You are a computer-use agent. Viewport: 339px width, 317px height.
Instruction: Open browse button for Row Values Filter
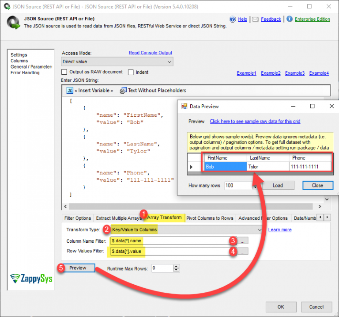pyautogui.click(x=244, y=251)
